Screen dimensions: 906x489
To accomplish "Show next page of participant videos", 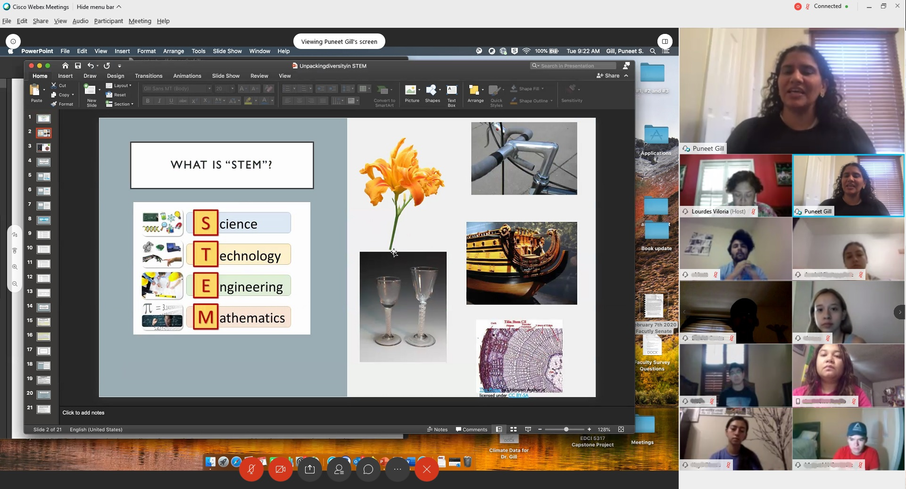I will [x=899, y=312].
